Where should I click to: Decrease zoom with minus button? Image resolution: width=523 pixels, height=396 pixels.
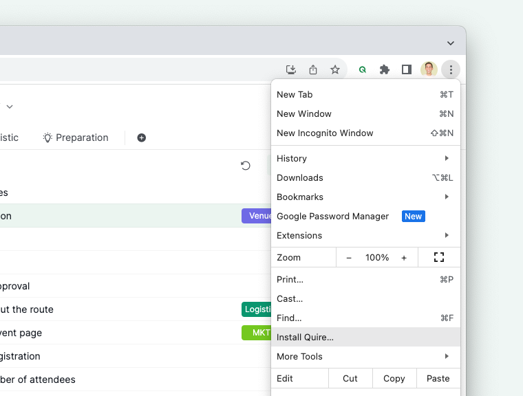tap(349, 258)
